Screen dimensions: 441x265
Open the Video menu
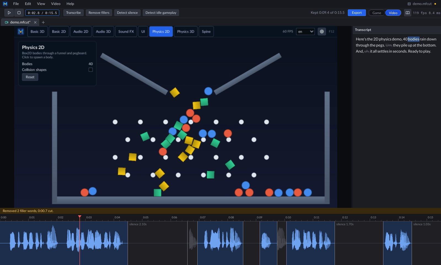pos(56,4)
